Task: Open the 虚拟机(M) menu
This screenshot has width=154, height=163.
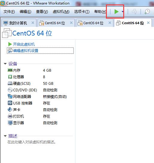Action: (x=61, y=12)
